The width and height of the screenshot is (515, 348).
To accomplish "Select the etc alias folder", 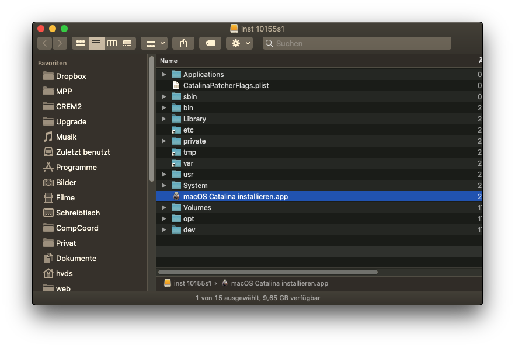I will coord(319,130).
